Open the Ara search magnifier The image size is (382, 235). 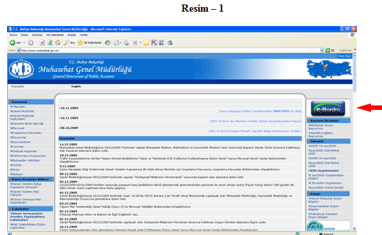[69, 43]
